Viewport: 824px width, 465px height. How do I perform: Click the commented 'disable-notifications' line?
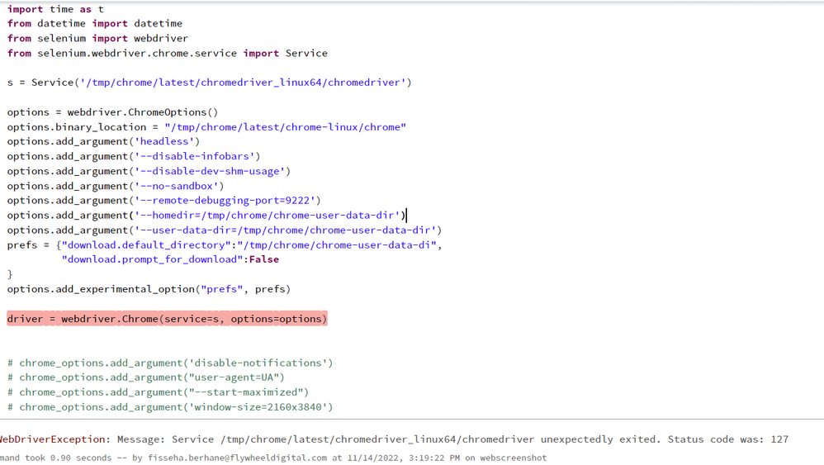click(170, 363)
